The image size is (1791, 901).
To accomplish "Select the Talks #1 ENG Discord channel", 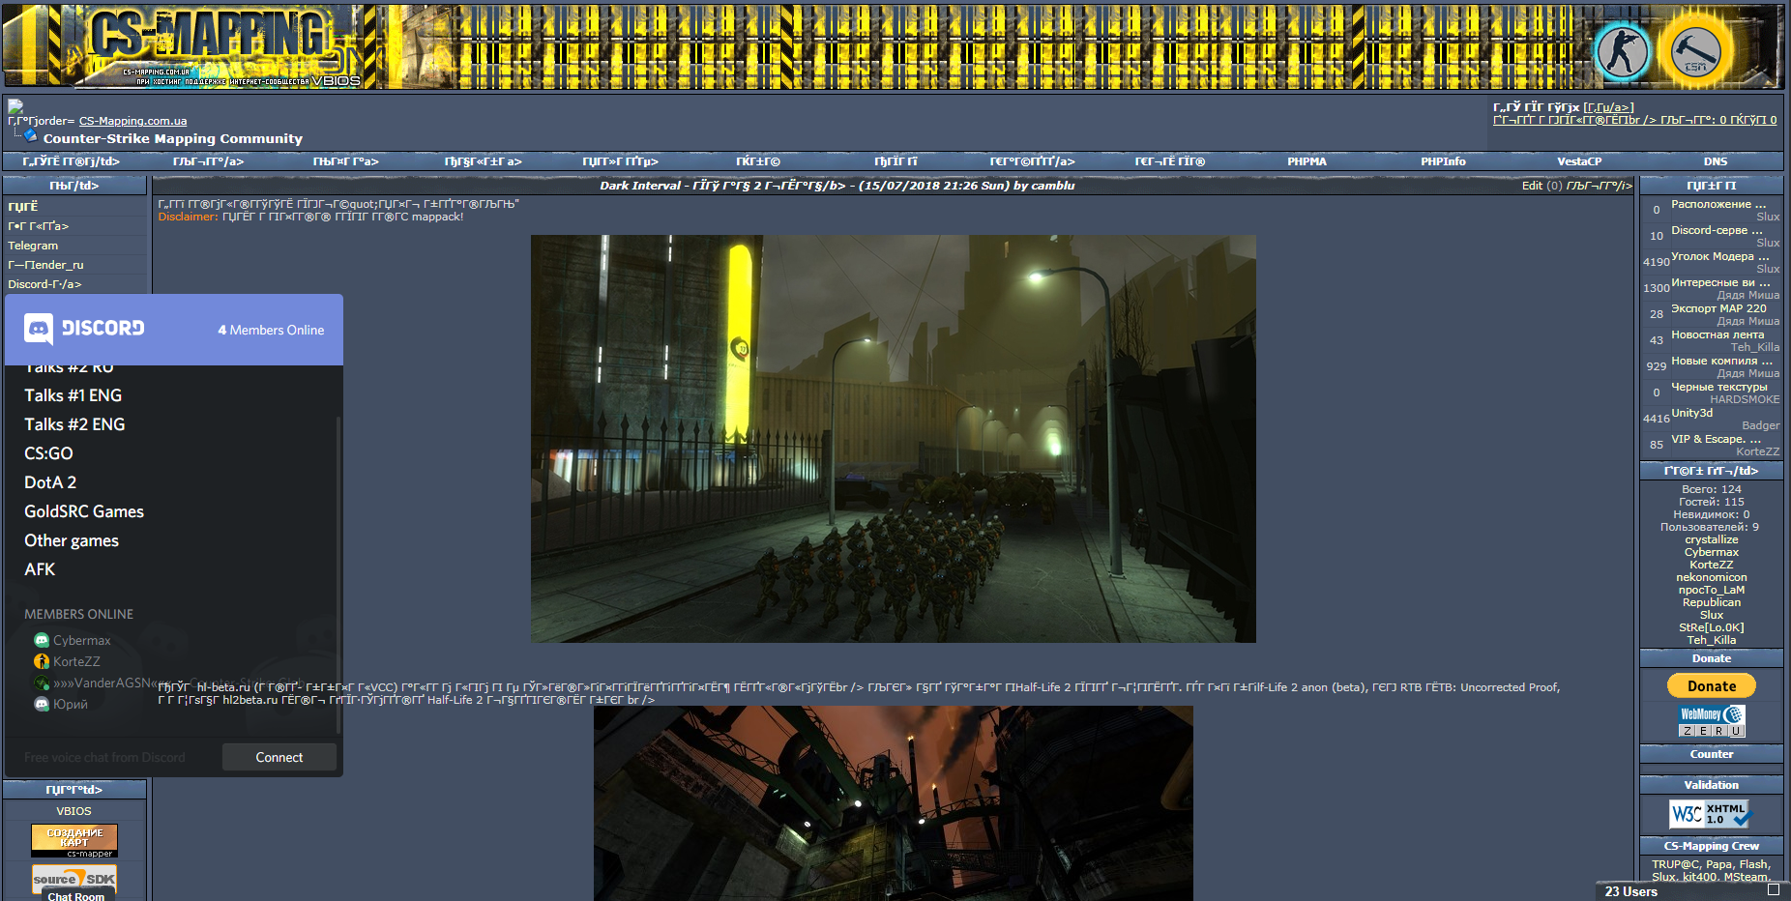I will coord(73,395).
